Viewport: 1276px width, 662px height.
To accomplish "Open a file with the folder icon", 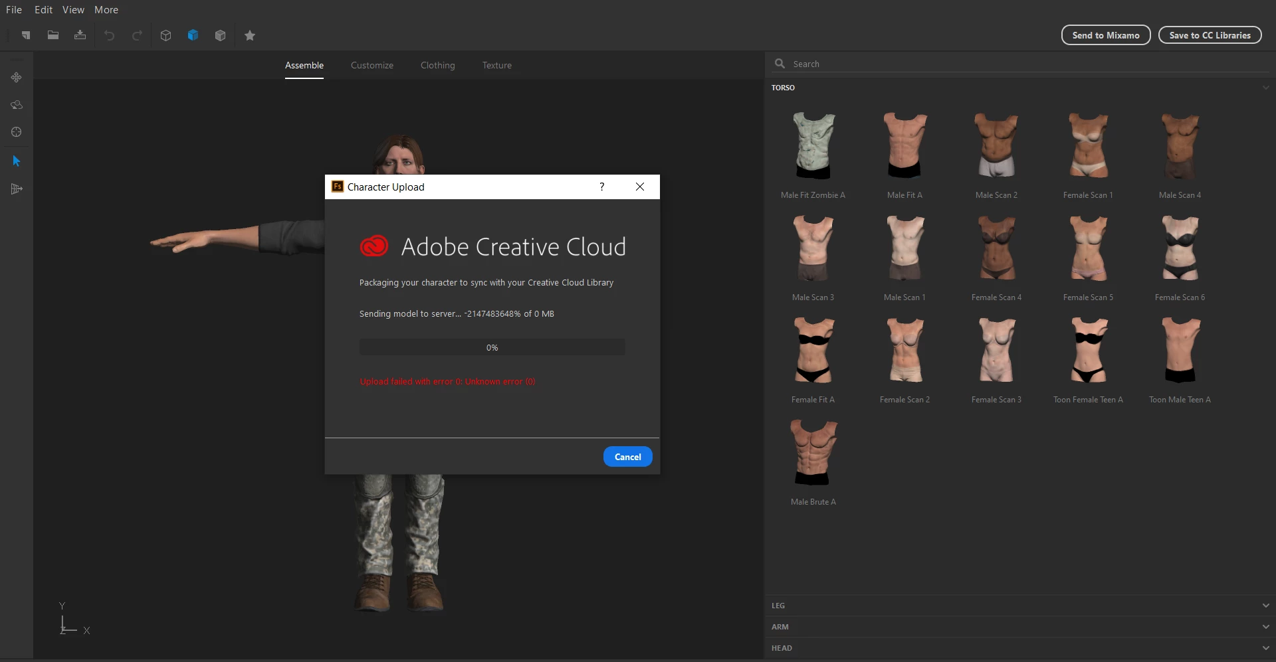I will (53, 35).
